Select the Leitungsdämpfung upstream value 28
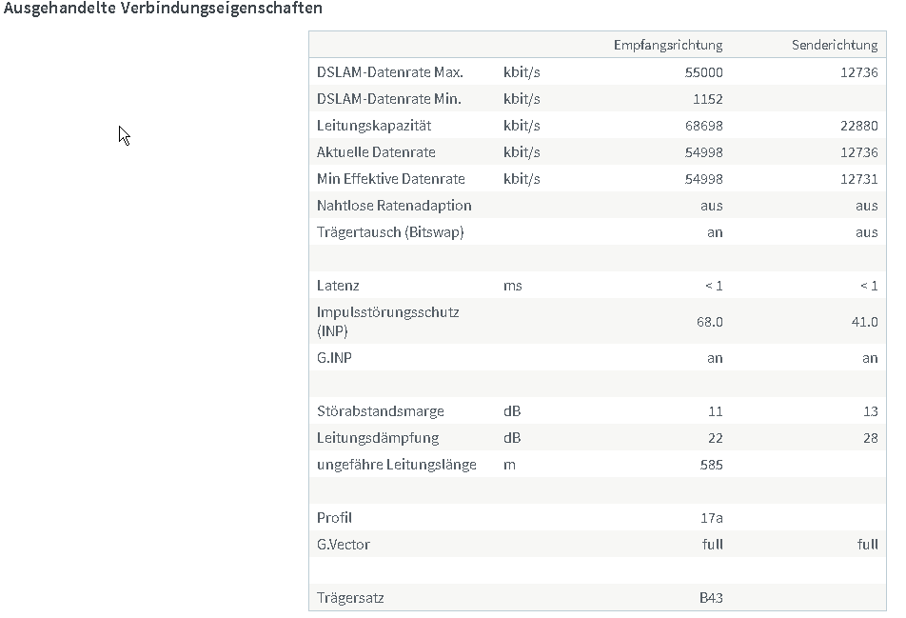 click(x=870, y=438)
